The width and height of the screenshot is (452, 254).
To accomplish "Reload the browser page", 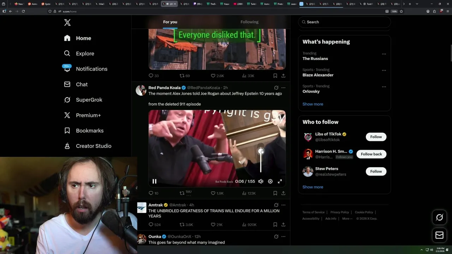I will (x=23, y=11).
